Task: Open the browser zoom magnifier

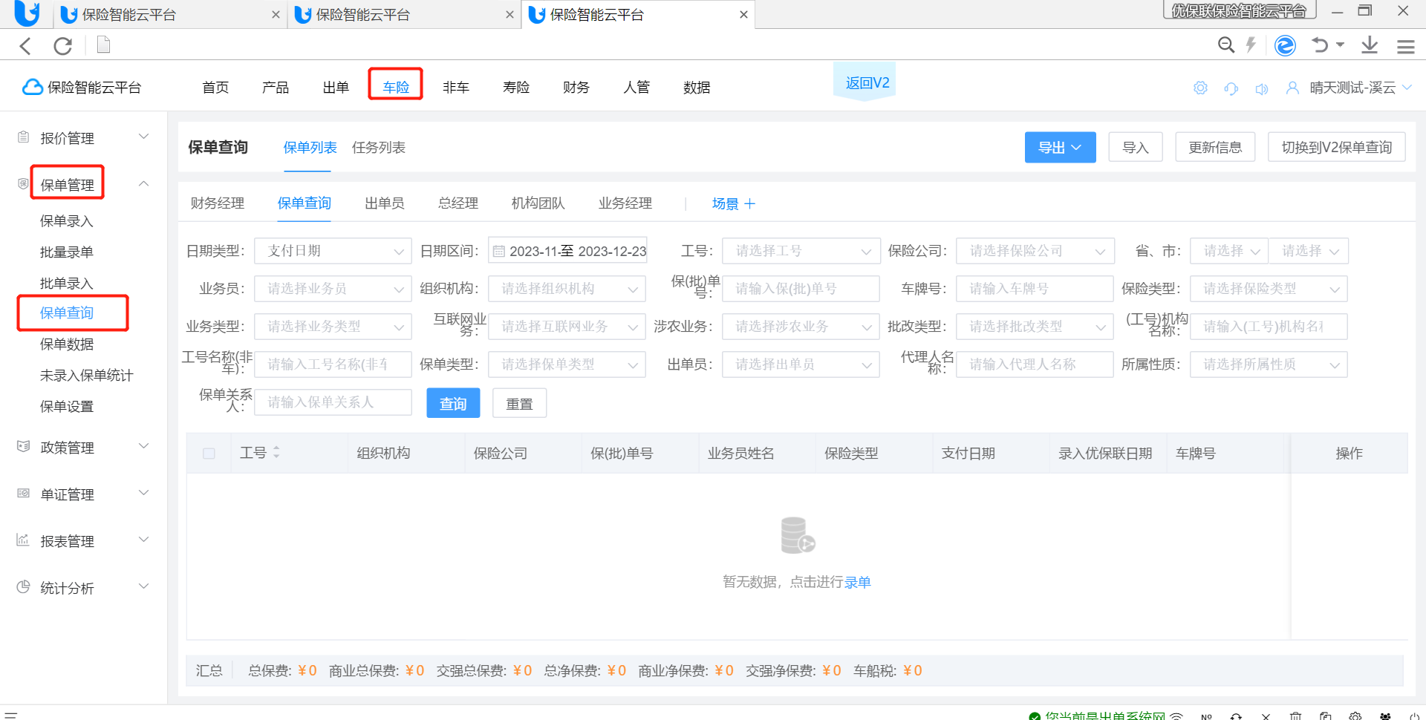Action: [x=1226, y=45]
